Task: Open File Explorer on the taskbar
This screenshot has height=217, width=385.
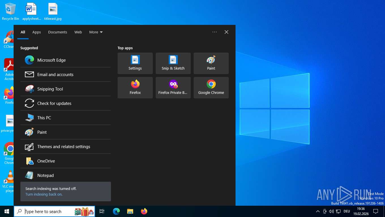Action: point(130,211)
